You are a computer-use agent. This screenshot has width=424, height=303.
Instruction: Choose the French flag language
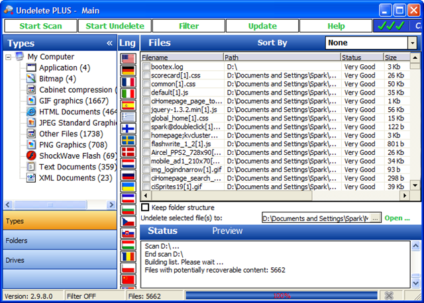point(128,82)
